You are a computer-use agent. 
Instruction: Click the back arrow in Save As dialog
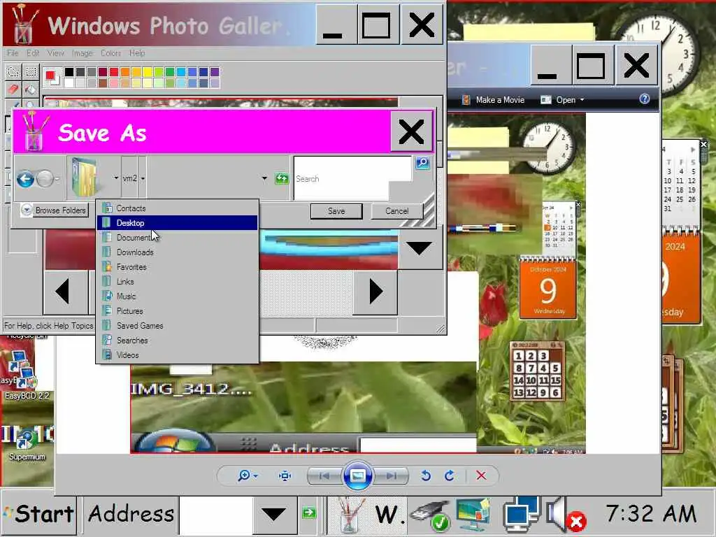click(x=26, y=178)
